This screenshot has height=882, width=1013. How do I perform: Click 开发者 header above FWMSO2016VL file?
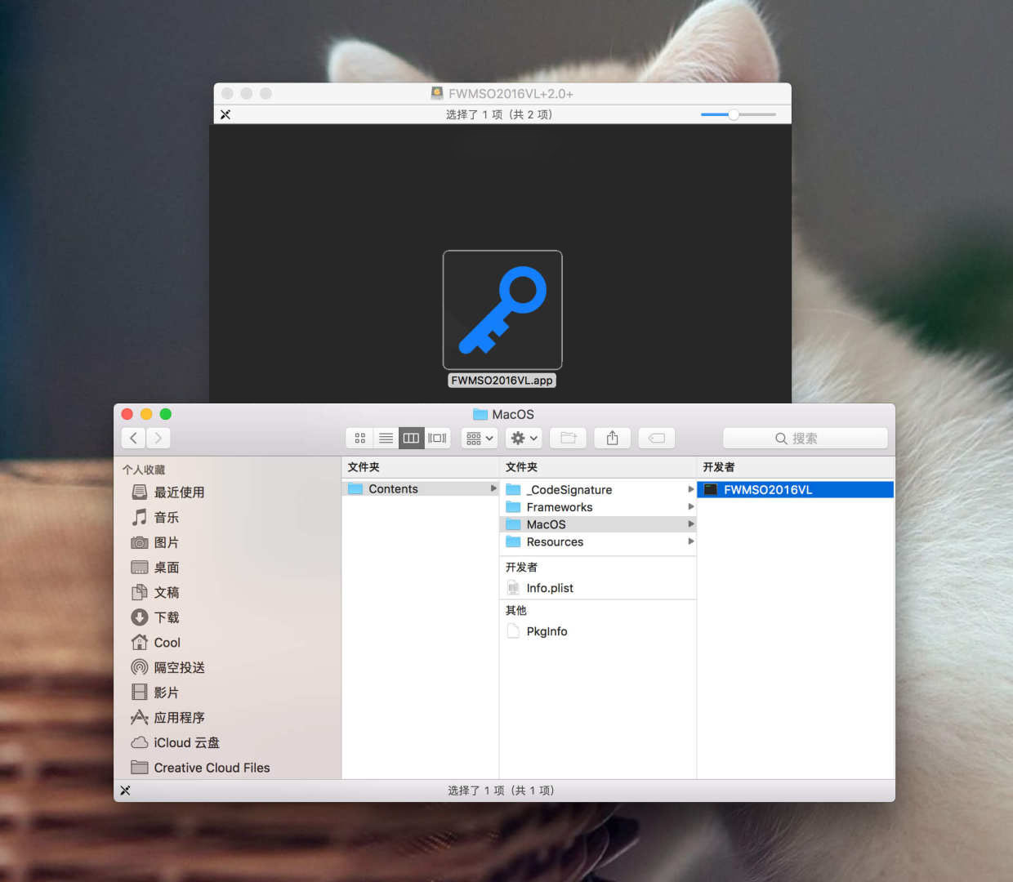[x=719, y=467]
